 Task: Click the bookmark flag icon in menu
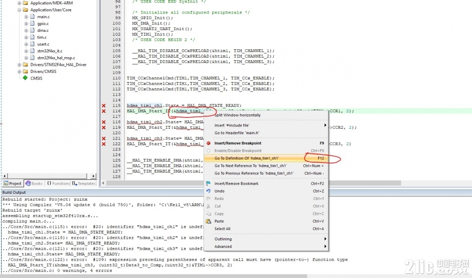[208, 183]
